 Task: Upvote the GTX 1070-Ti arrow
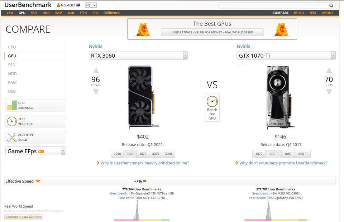[x=329, y=70]
